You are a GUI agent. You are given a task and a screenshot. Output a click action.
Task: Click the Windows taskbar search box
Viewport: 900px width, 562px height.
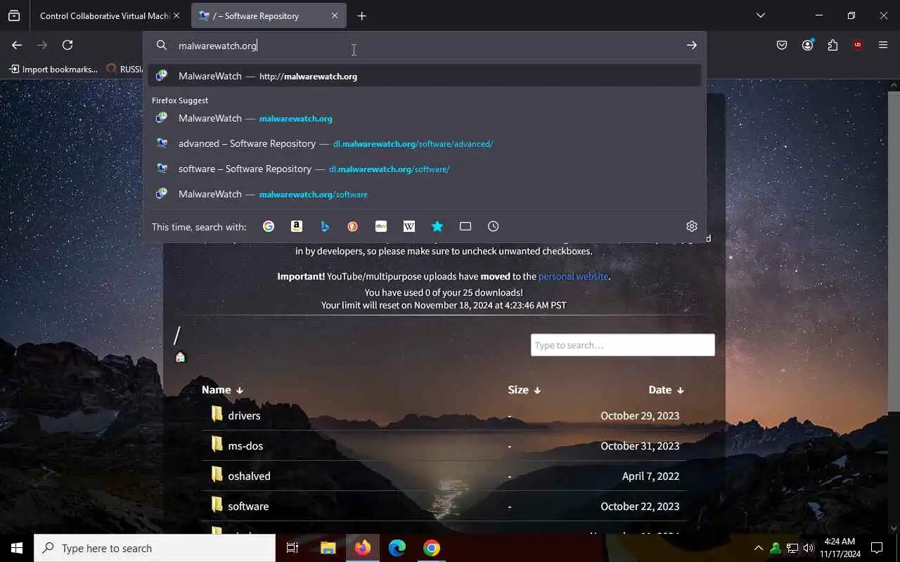155,548
